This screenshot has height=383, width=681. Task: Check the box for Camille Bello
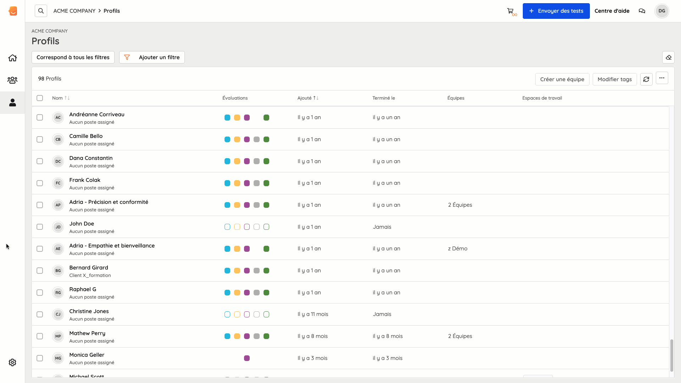coord(40,139)
